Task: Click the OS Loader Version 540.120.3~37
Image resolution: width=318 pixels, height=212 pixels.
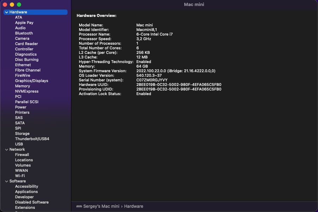Action: pos(149,76)
